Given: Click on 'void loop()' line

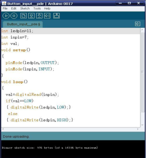Looking at the screenshot, I should point(14,82).
